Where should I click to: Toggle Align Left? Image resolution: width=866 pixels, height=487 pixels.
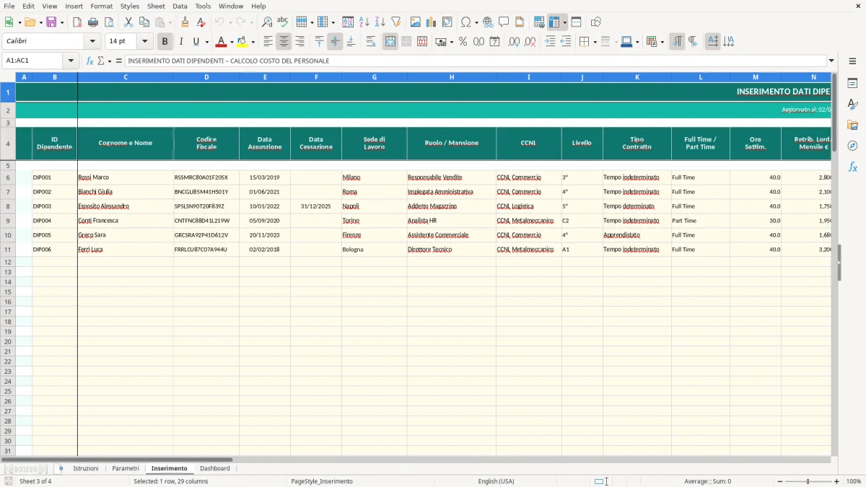(x=268, y=42)
